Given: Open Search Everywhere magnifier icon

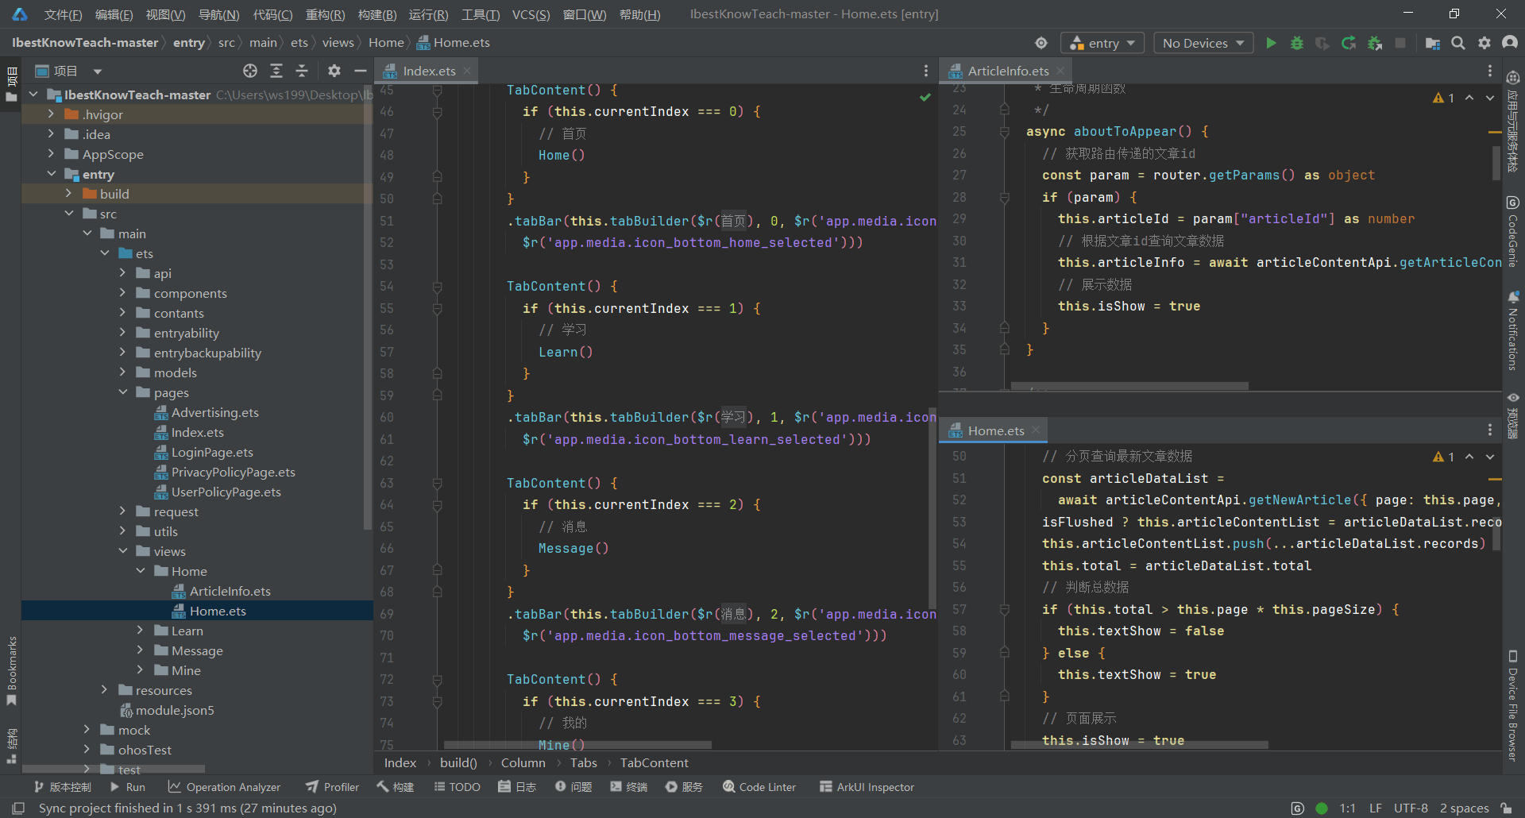Looking at the screenshot, I should [x=1458, y=43].
